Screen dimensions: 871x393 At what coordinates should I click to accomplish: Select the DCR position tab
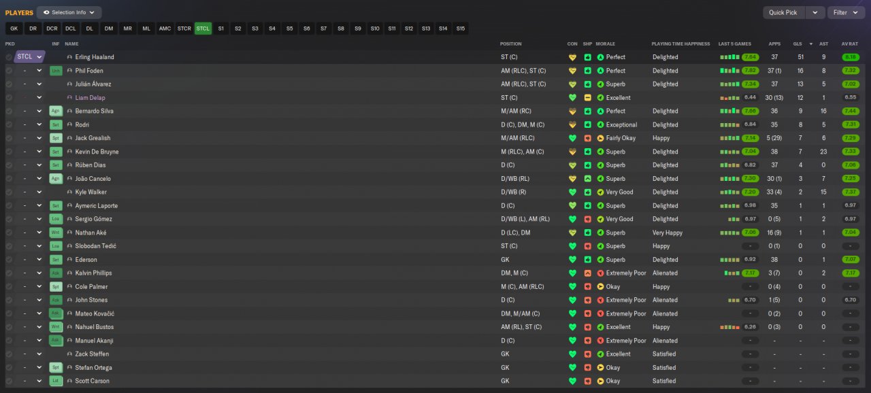pyautogui.click(x=52, y=29)
